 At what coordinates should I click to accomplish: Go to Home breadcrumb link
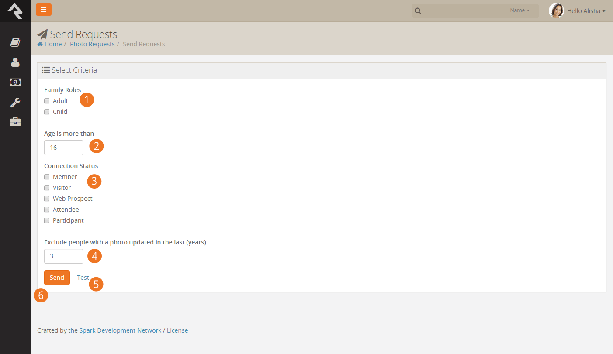[53, 44]
